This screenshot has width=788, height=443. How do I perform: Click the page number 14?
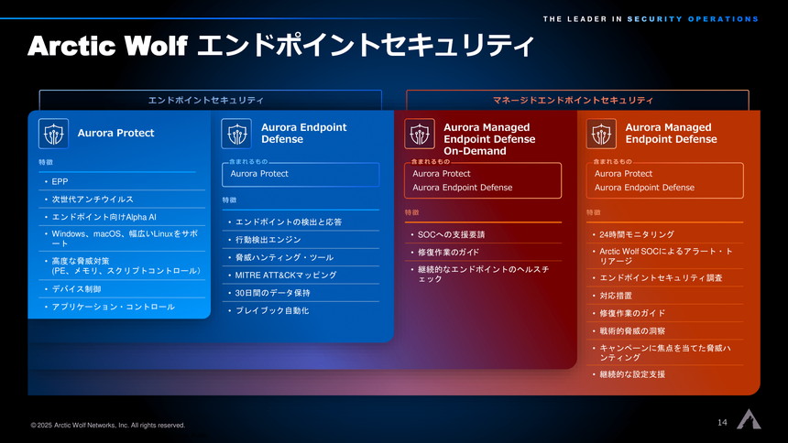pyautogui.click(x=722, y=422)
